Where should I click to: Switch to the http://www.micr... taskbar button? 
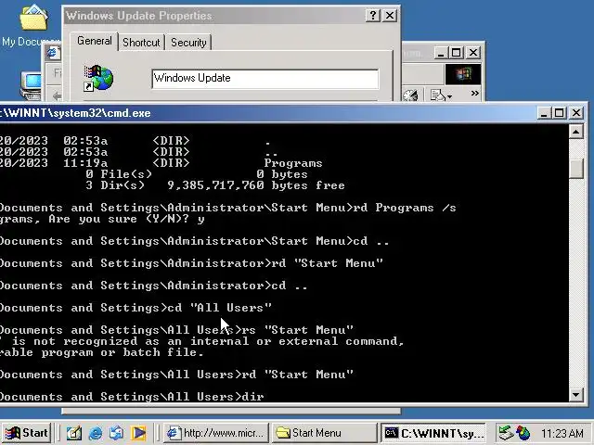(216, 433)
